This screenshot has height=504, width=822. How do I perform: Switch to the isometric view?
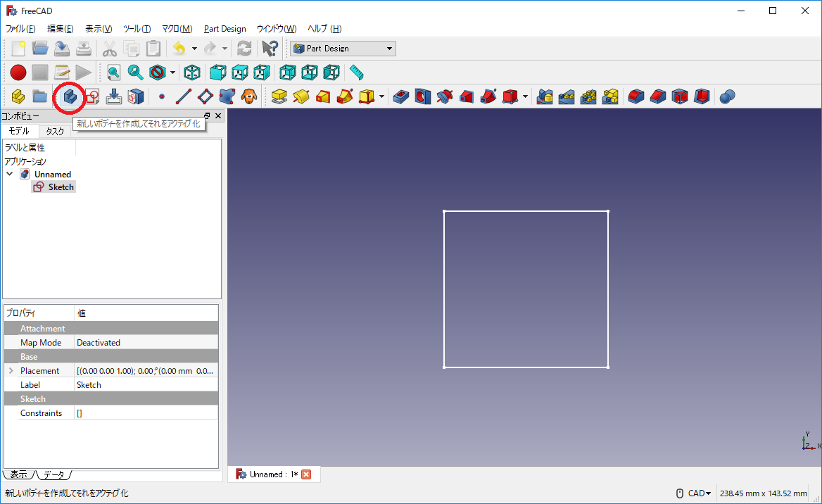tap(192, 73)
